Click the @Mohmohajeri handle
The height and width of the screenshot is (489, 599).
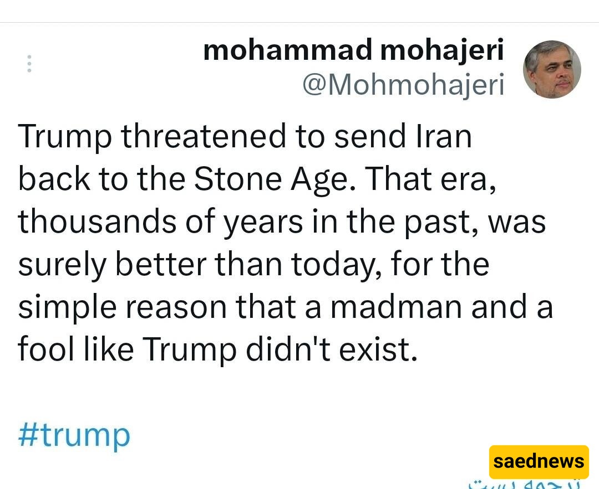click(x=403, y=85)
